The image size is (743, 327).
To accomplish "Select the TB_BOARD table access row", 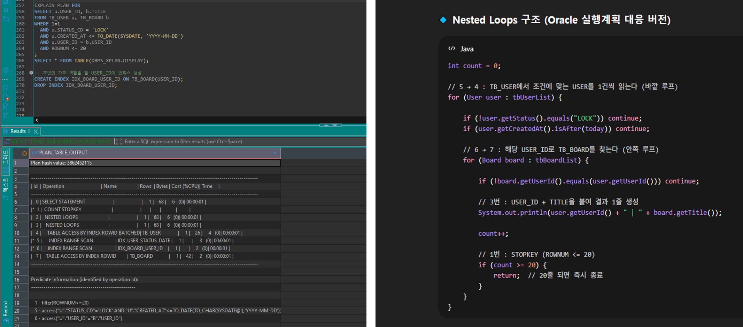I will coord(155,256).
